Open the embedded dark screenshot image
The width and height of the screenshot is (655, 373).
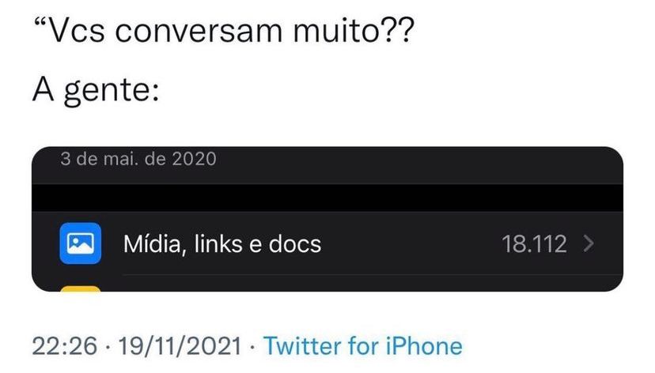(x=327, y=219)
